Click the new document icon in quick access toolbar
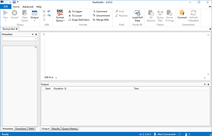This screenshot has height=136, width=212. point(6,2)
